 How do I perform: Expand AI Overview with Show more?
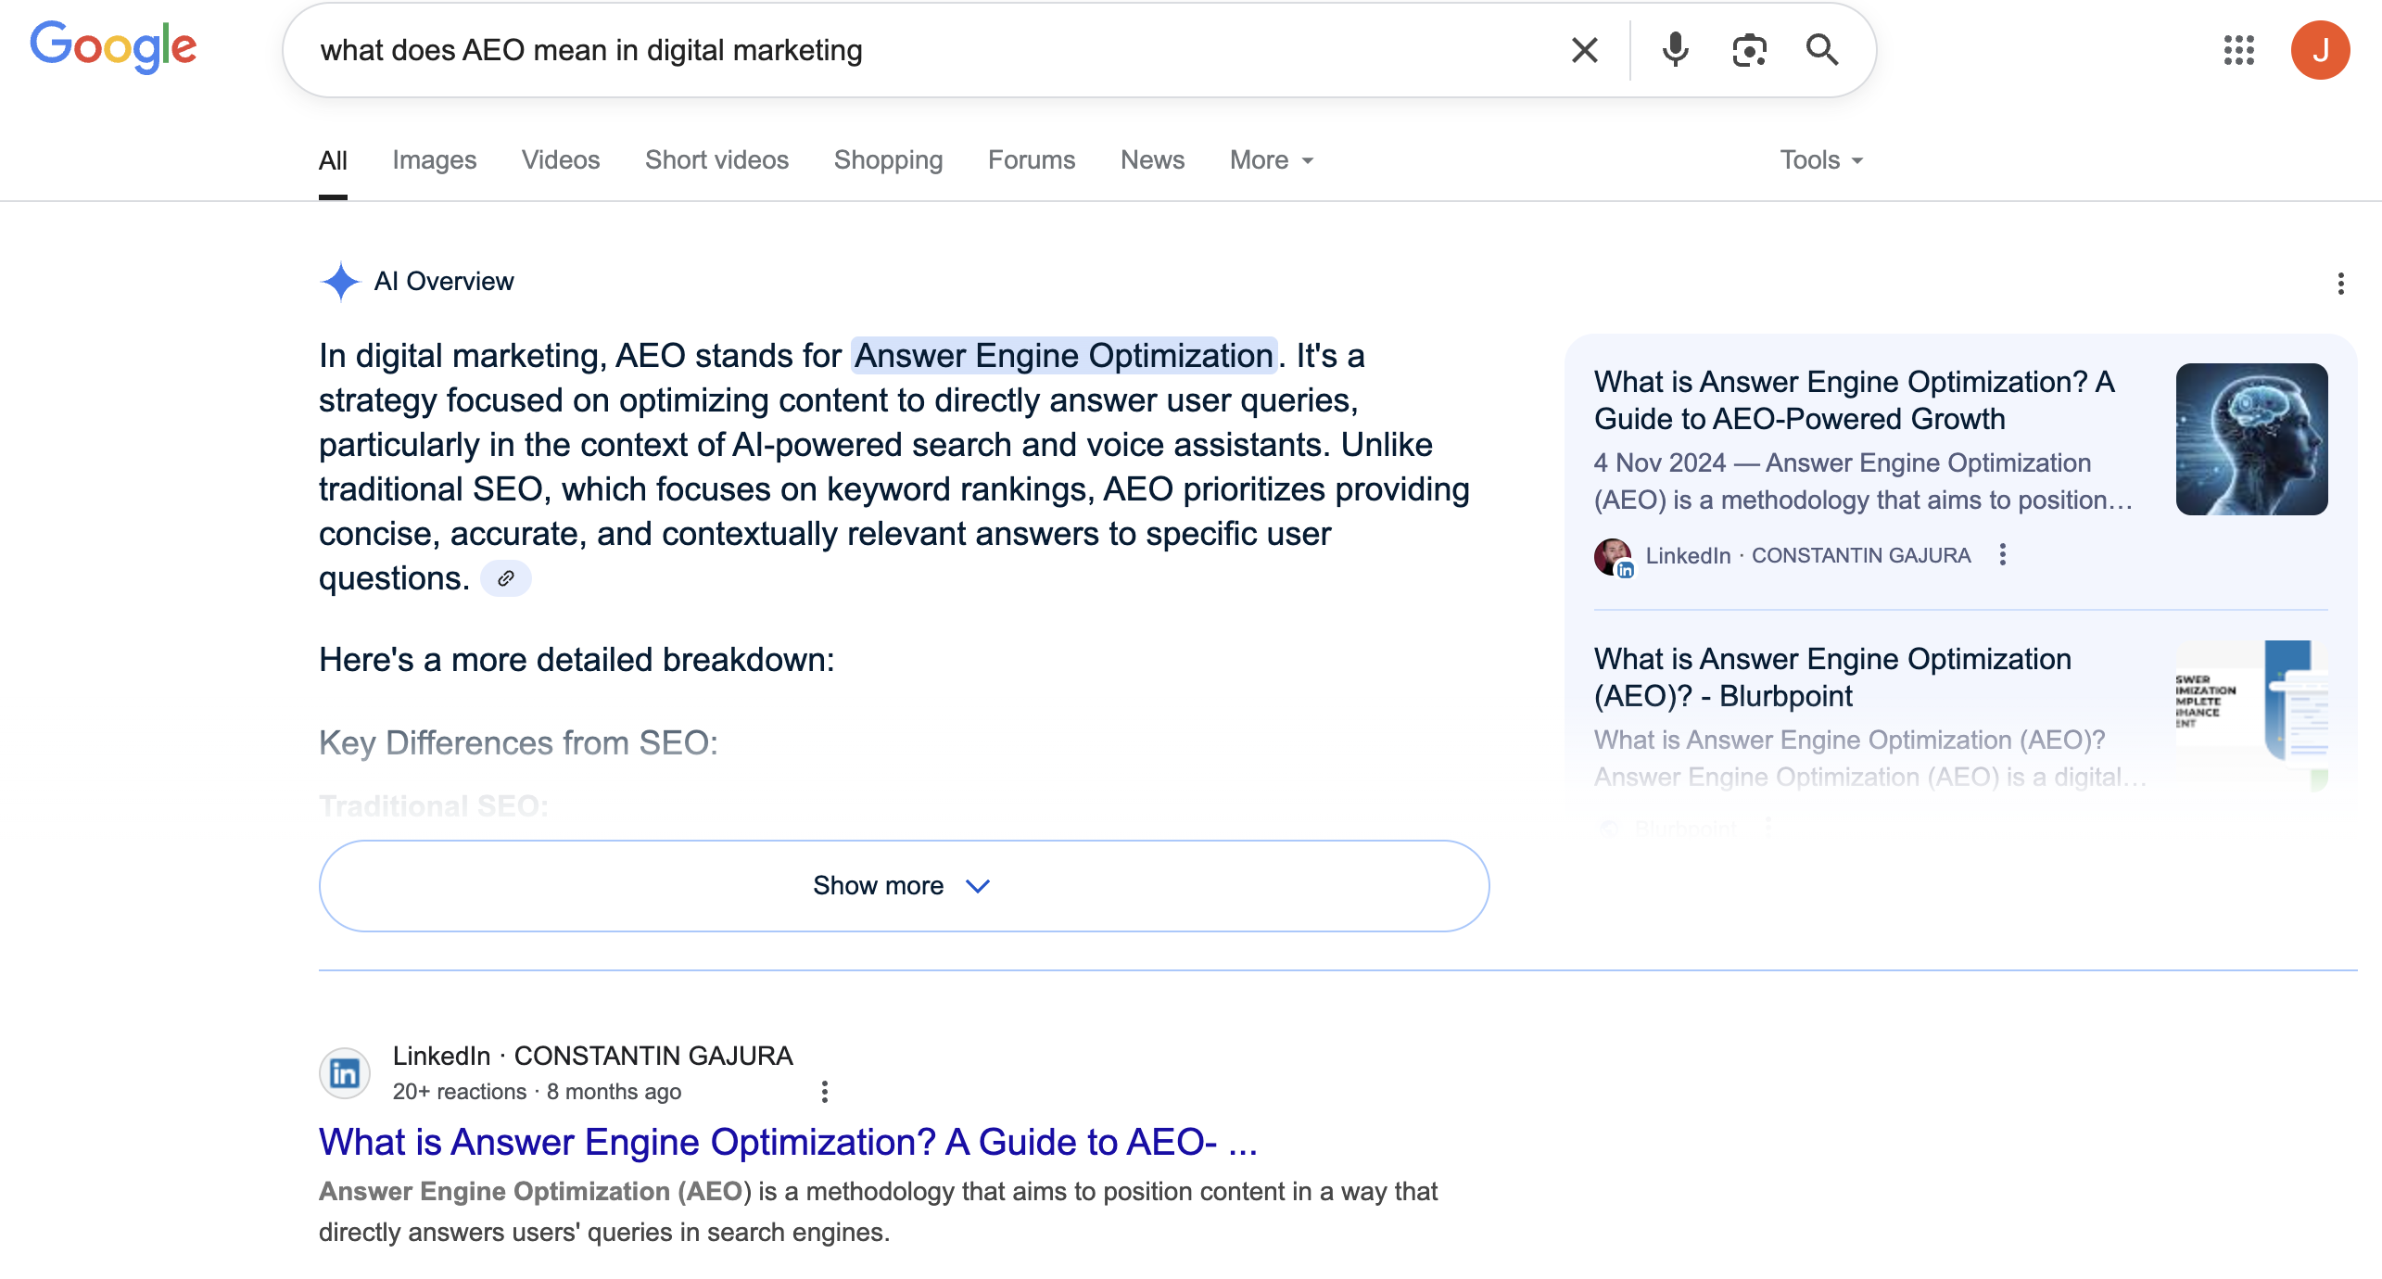pos(904,886)
